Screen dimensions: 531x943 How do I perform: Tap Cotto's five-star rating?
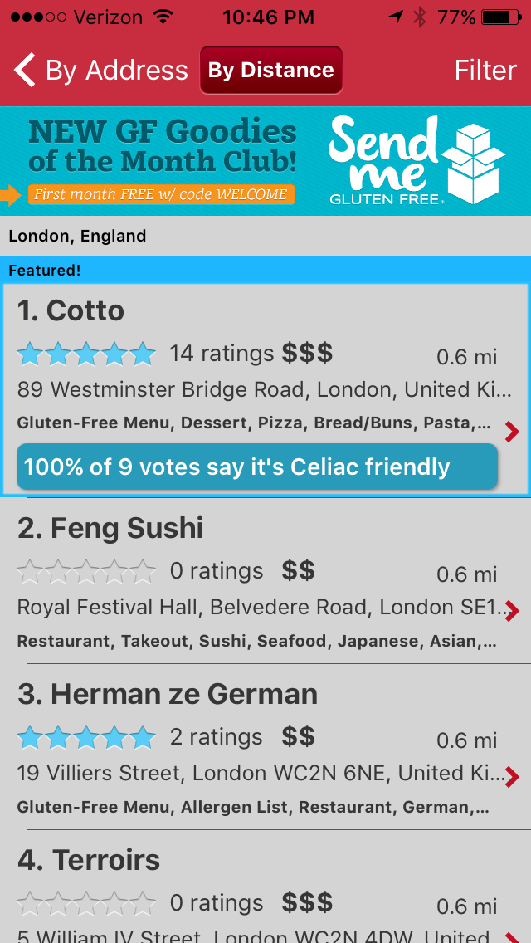86,354
